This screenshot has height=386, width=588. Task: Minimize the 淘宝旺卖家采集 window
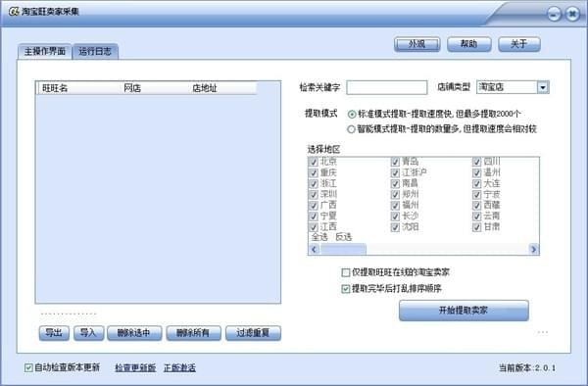point(554,15)
